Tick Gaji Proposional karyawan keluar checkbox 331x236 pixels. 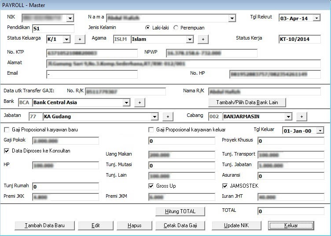[151, 130]
